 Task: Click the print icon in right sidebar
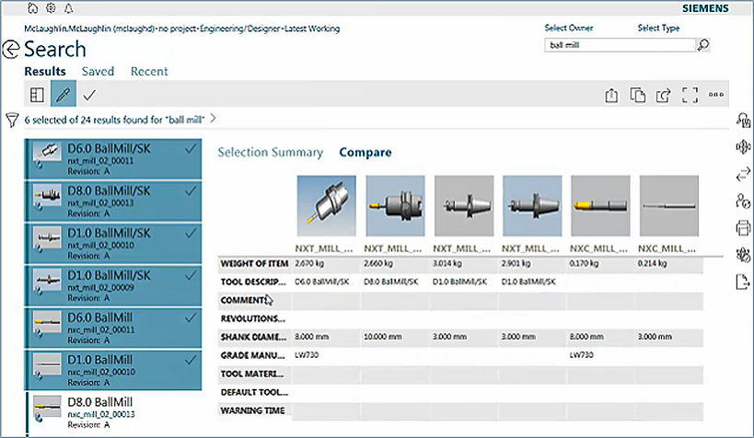pyautogui.click(x=744, y=227)
